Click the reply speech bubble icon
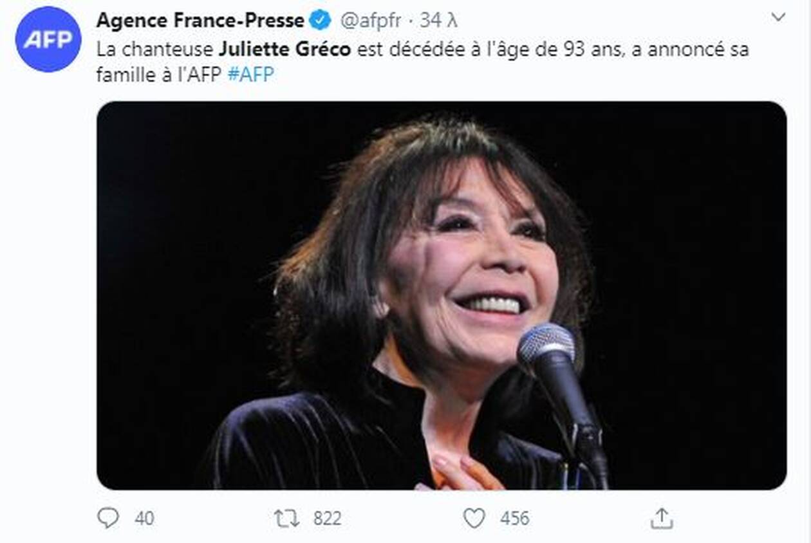The height and width of the screenshot is (543, 811). [108, 518]
